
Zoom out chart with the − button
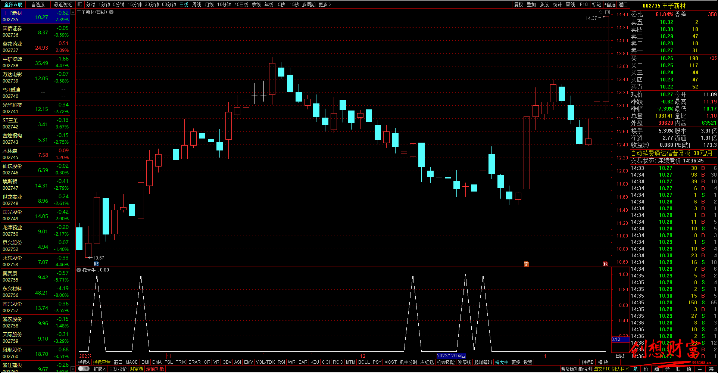click(625, 362)
